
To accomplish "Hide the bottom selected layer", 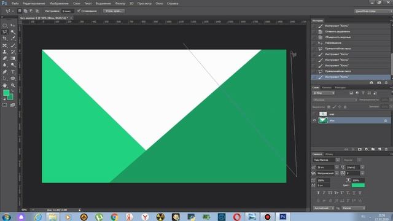I will click(x=314, y=120).
